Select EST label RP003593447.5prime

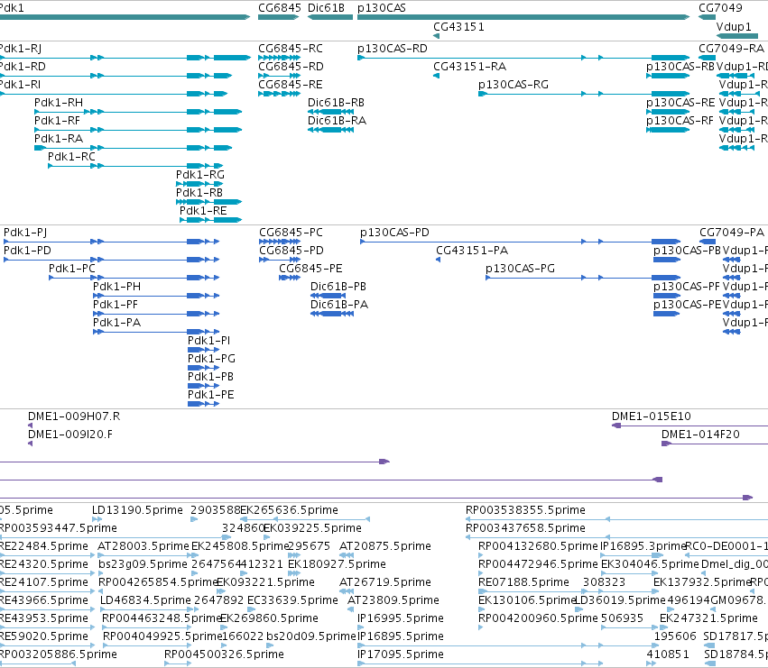(x=59, y=528)
